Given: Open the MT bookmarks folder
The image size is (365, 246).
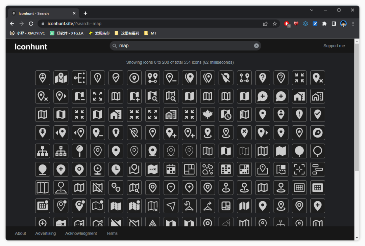Looking at the screenshot, I should 150,33.
